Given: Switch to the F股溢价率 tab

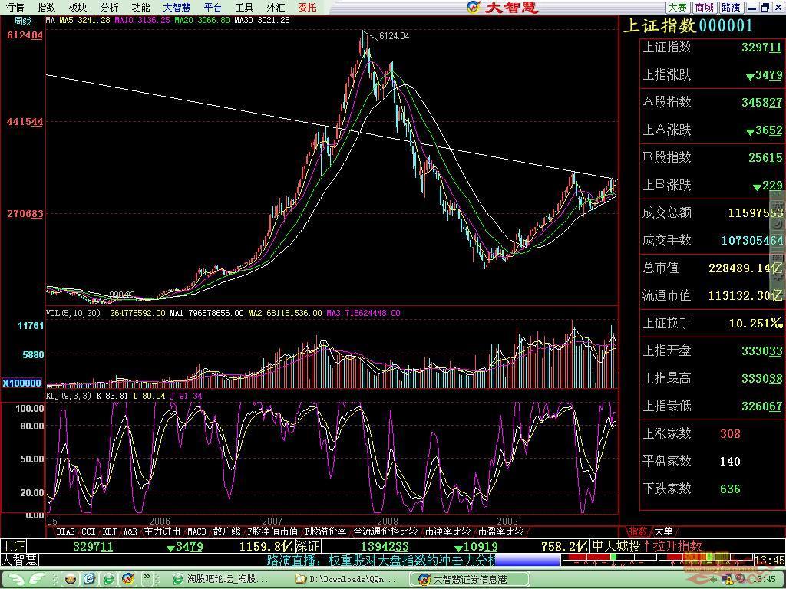Looking at the screenshot, I should 325,531.
